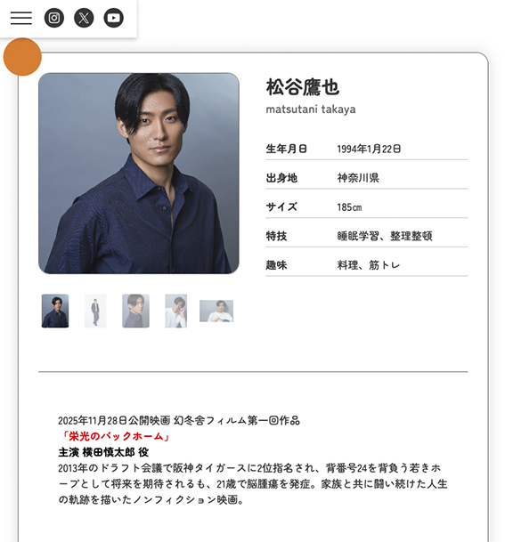505x542 pixels.
Task: Open the hamburger navigation menu
Action: coord(21,18)
